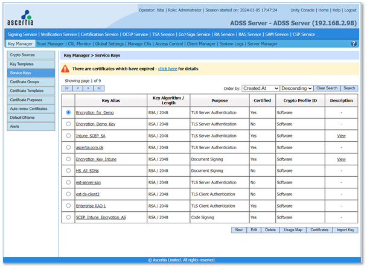
Task: Go to the next page of results
Action: 88,88
